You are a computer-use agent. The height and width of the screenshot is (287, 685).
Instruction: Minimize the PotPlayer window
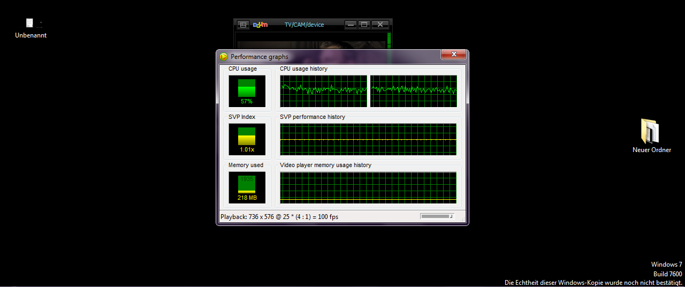click(x=351, y=25)
